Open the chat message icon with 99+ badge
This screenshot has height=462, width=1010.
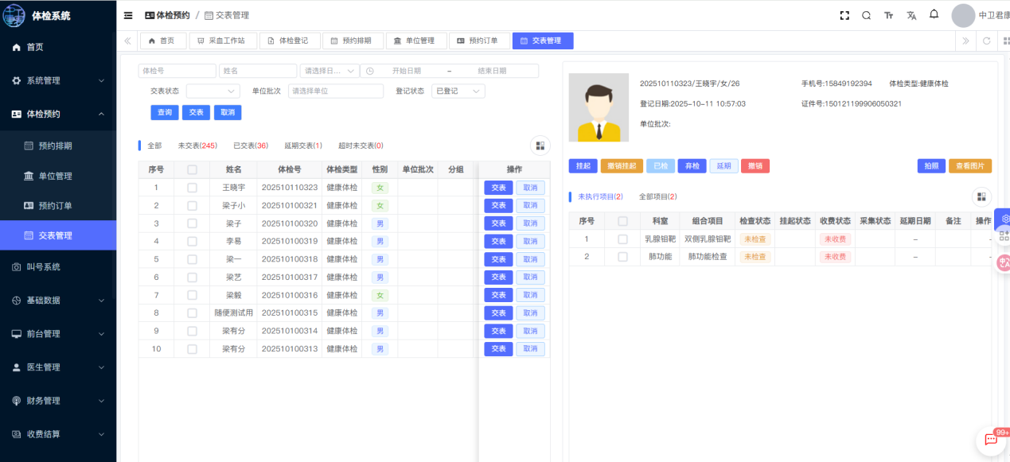click(991, 440)
